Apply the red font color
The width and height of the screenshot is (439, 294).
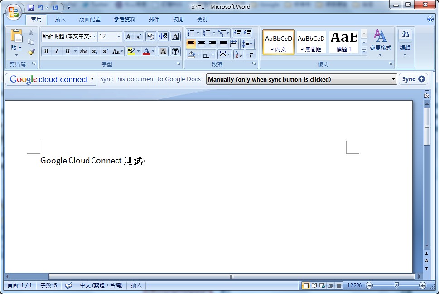click(146, 51)
